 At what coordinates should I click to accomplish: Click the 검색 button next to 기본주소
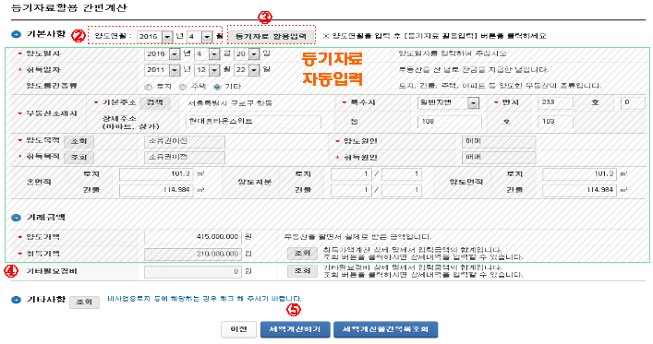click(154, 102)
